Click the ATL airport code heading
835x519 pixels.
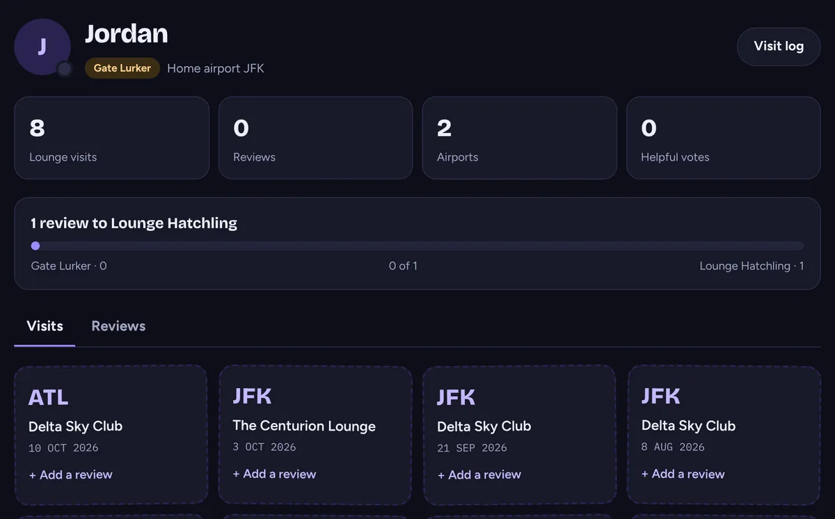(x=49, y=397)
